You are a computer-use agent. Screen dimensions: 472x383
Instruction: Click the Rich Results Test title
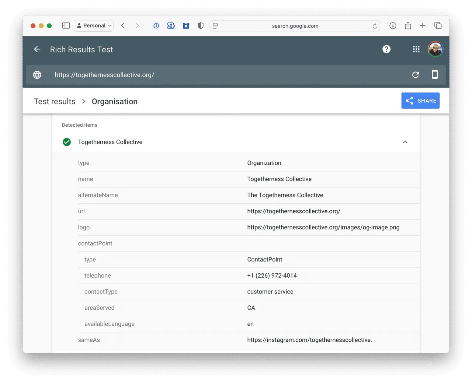pos(81,50)
